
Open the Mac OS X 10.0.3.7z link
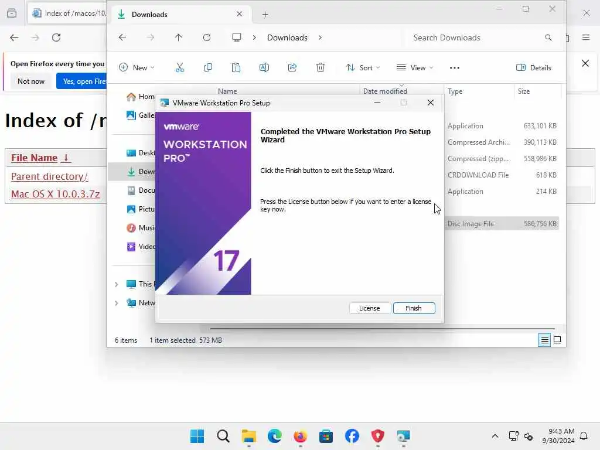(56, 194)
